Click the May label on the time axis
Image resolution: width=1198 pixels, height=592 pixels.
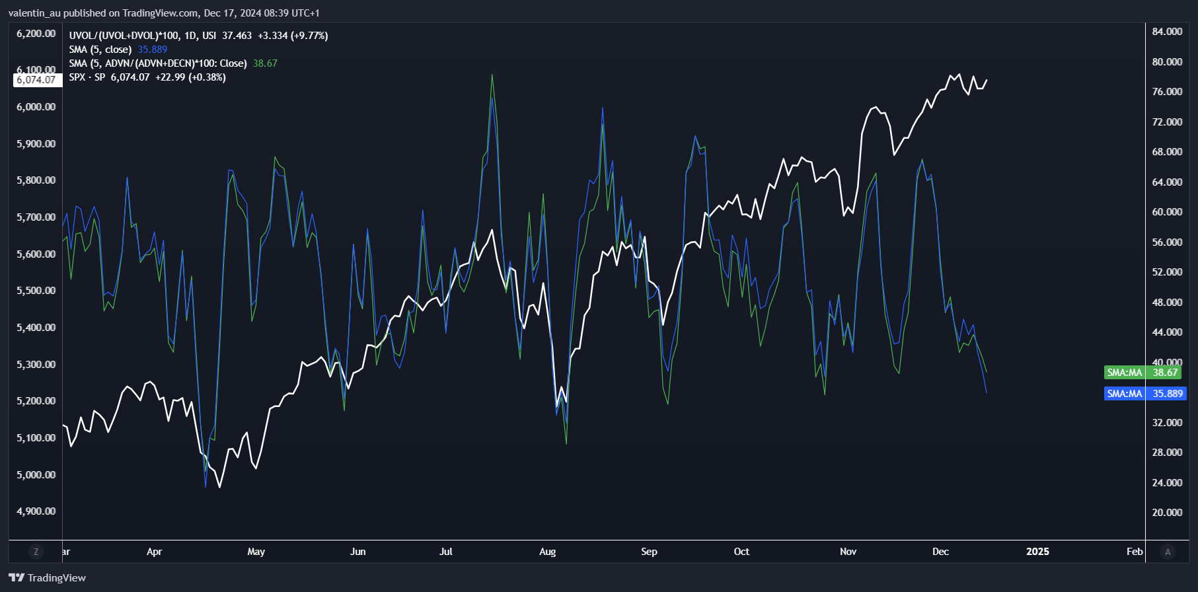256,552
